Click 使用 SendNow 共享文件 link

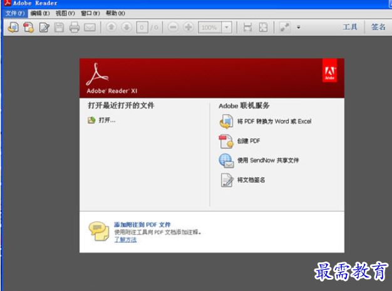click(x=268, y=160)
